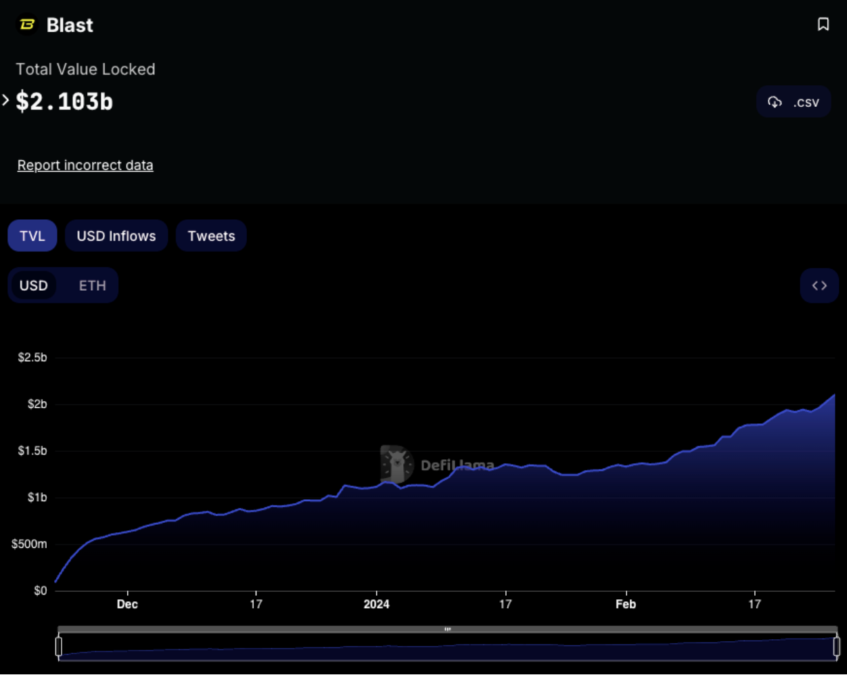The width and height of the screenshot is (847, 675).
Task: Click the $2.103b TVL value
Action: 64,101
